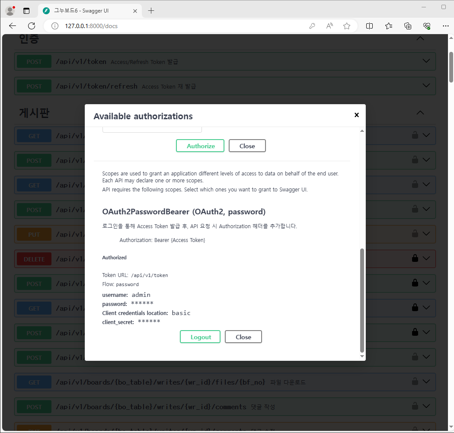Toggle lock on file download endpoint row
This screenshot has width=454, height=433.
tap(415, 382)
